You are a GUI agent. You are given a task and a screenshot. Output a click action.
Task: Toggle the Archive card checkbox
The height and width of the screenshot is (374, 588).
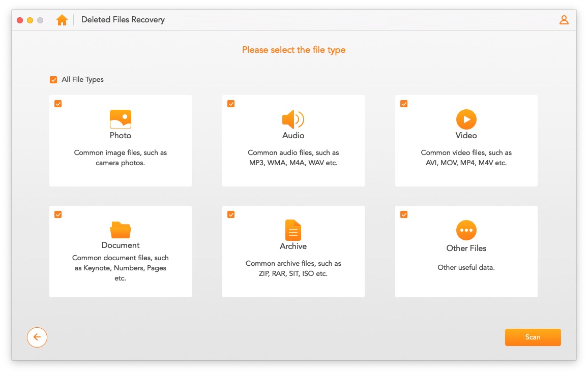tap(231, 214)
